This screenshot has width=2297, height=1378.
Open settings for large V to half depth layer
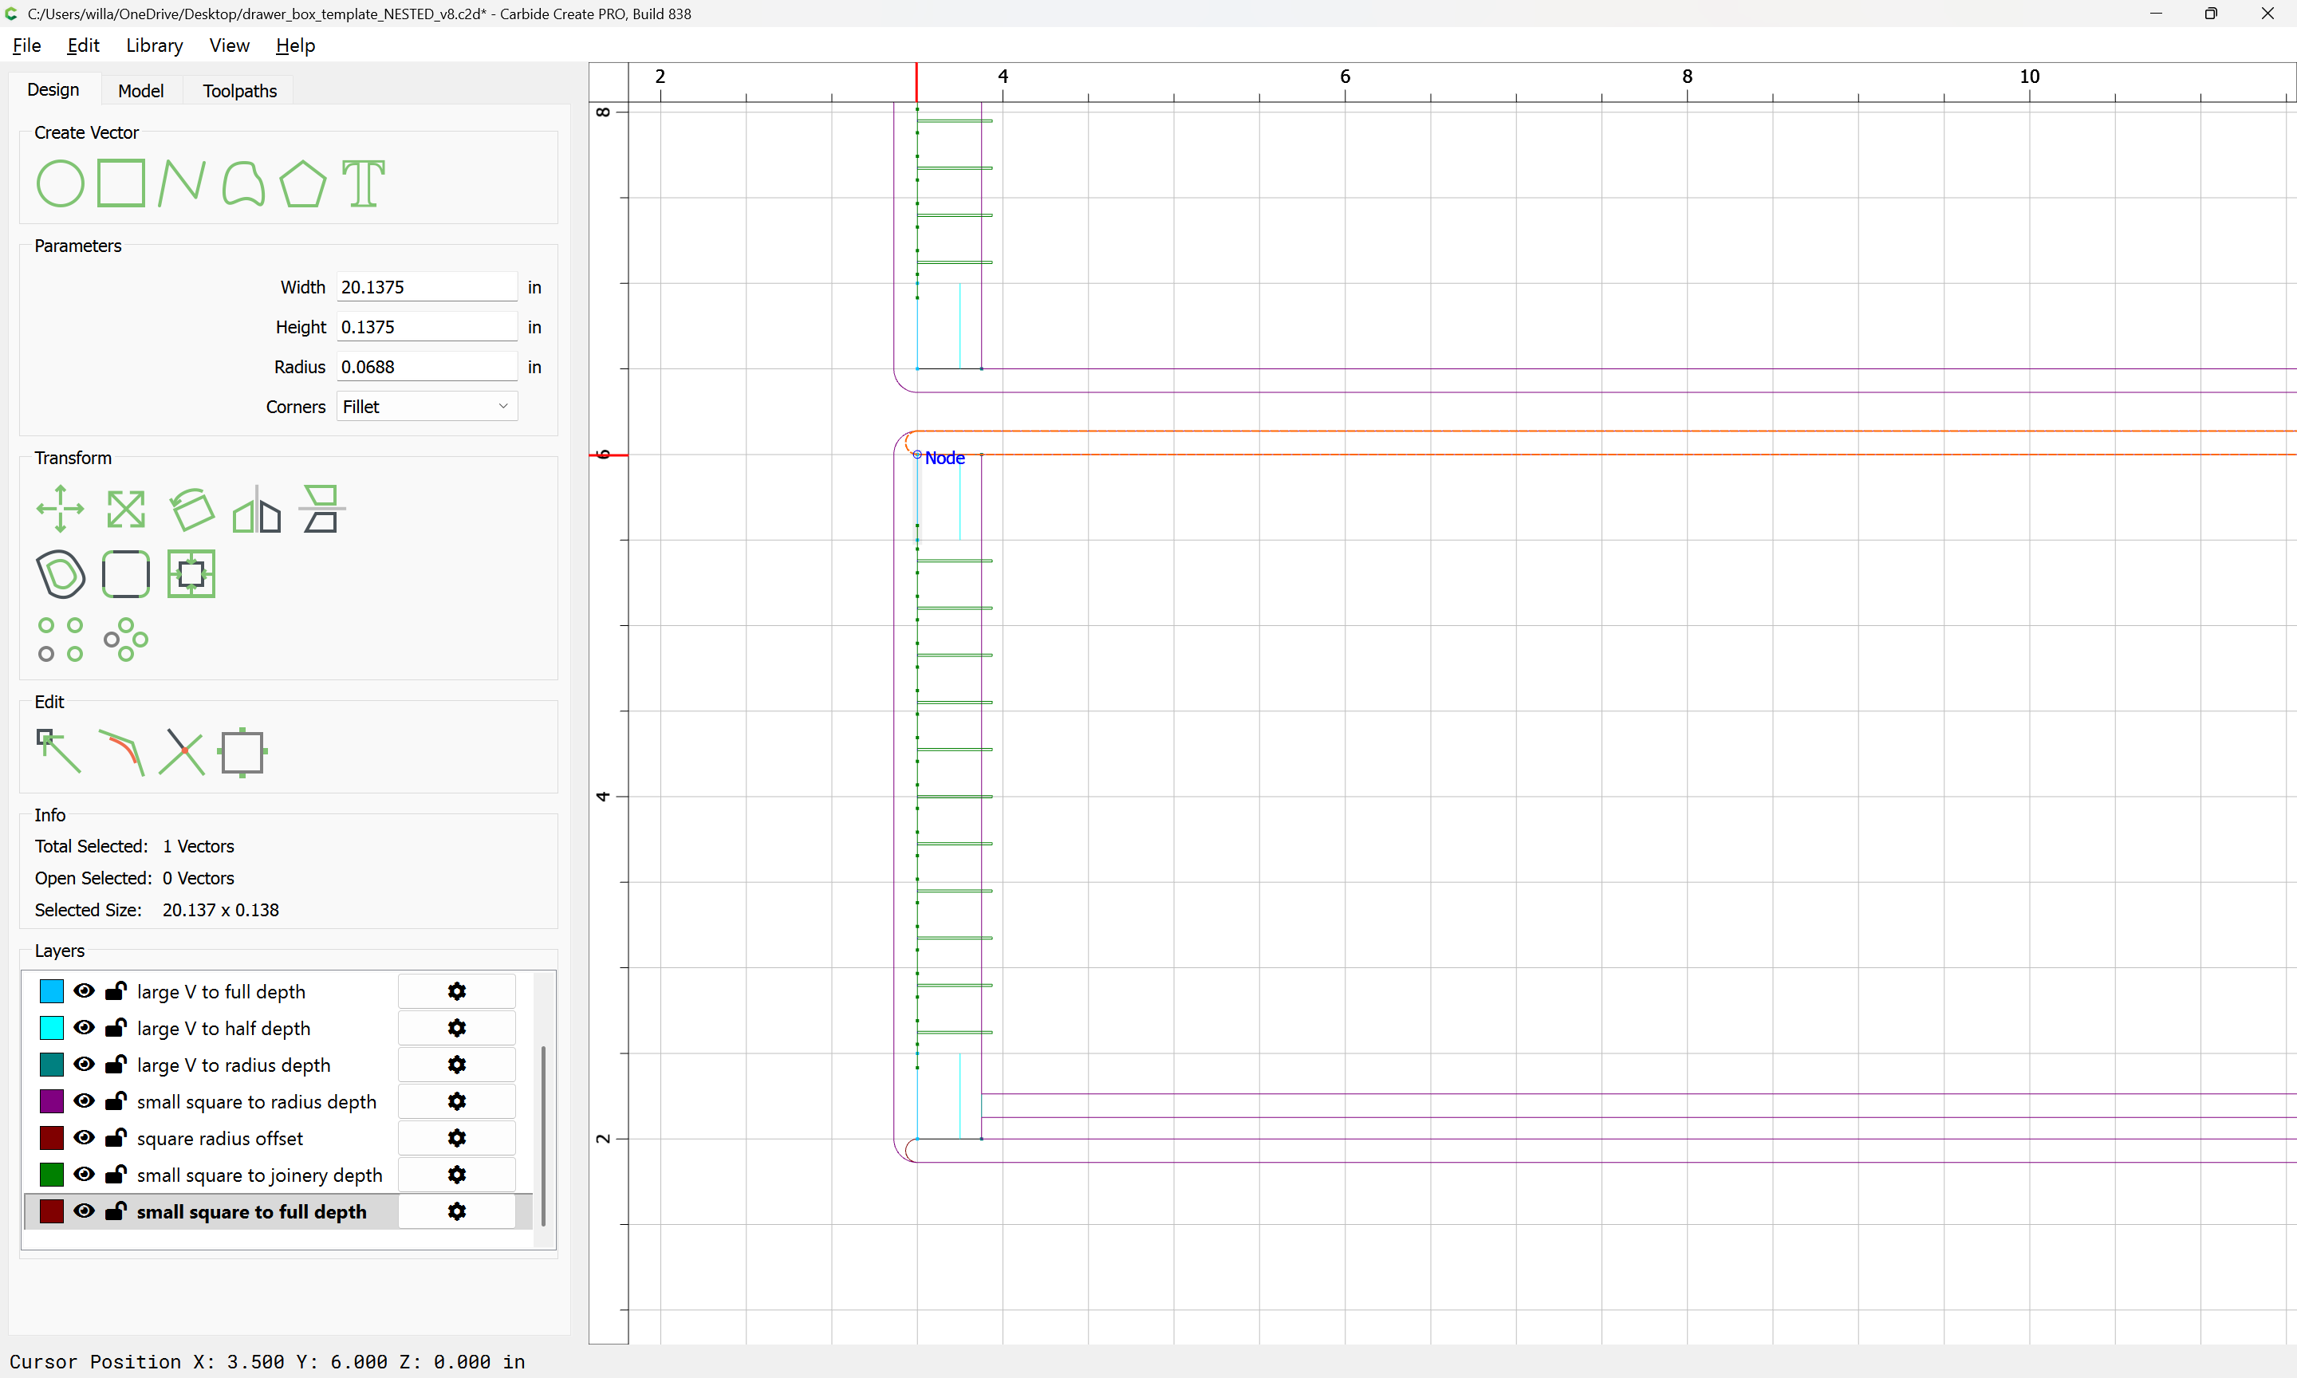click(456, 1028)
